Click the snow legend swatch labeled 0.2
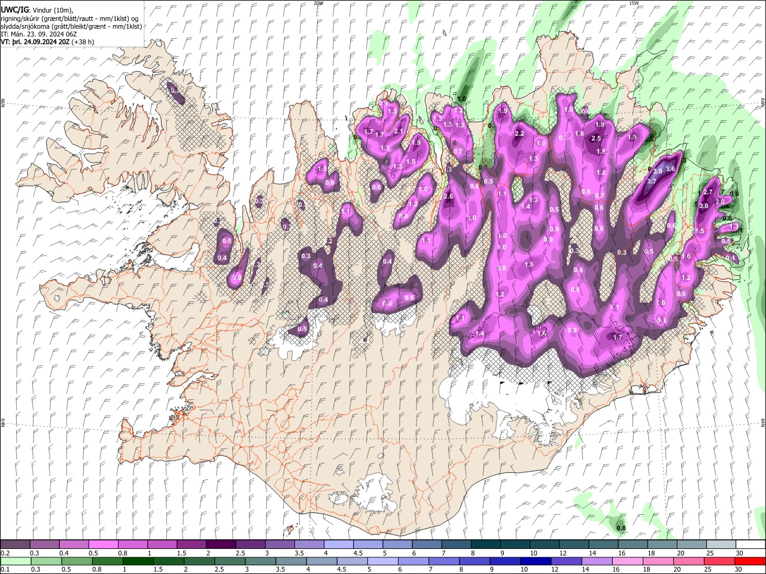This screenshot has height=574, width=766. (x=15, y=544)
